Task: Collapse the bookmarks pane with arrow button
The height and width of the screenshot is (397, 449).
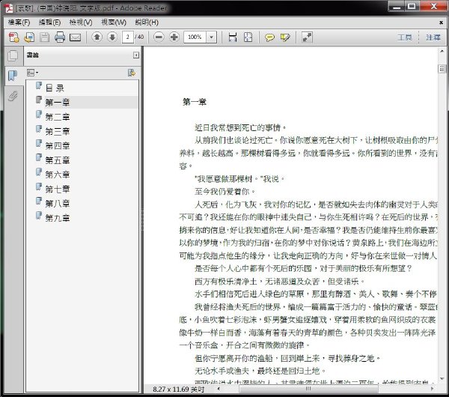Action: 136,55
